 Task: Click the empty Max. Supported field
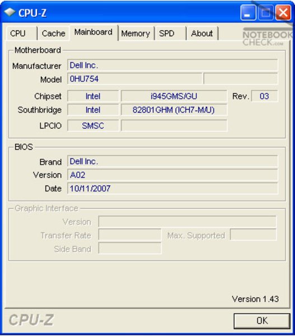pyautogui.click(x=253, y=235)
